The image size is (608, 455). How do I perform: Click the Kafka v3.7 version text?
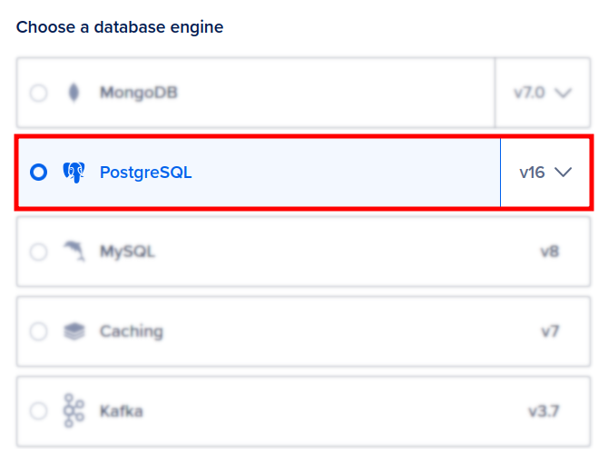544,411
